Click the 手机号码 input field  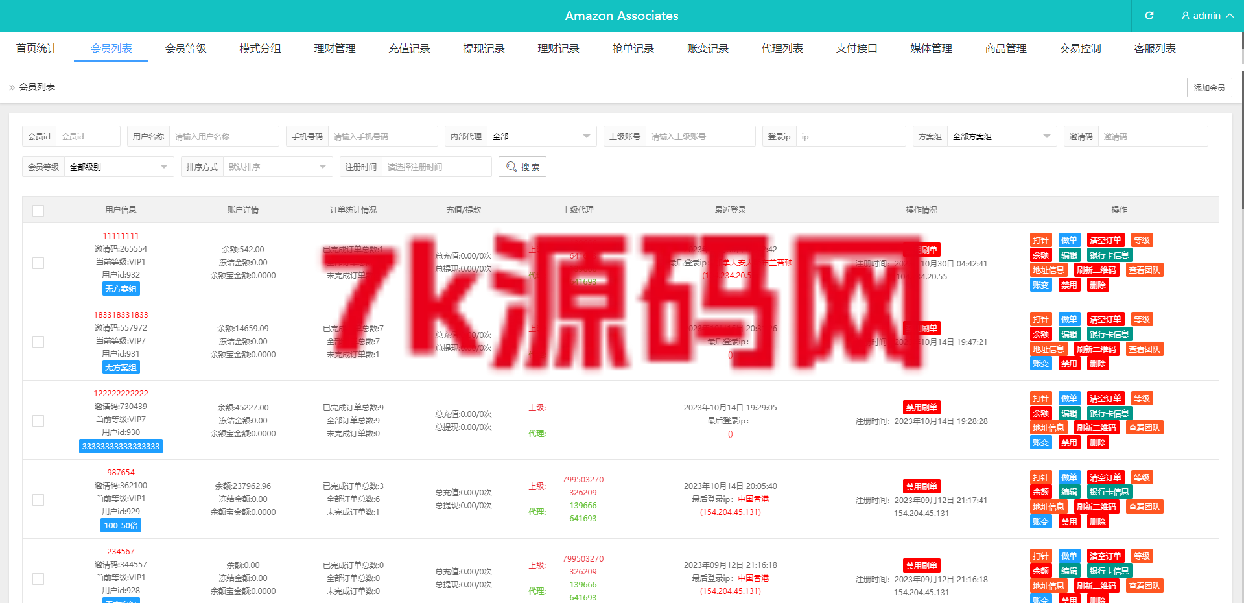pos(383,136)
